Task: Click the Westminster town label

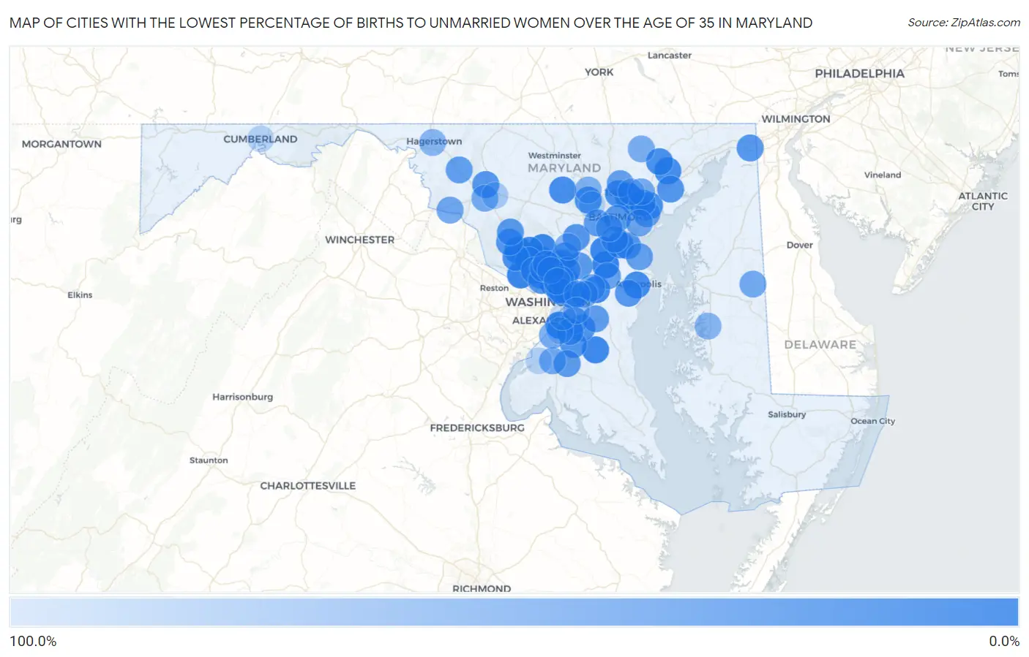Action: 555,156
